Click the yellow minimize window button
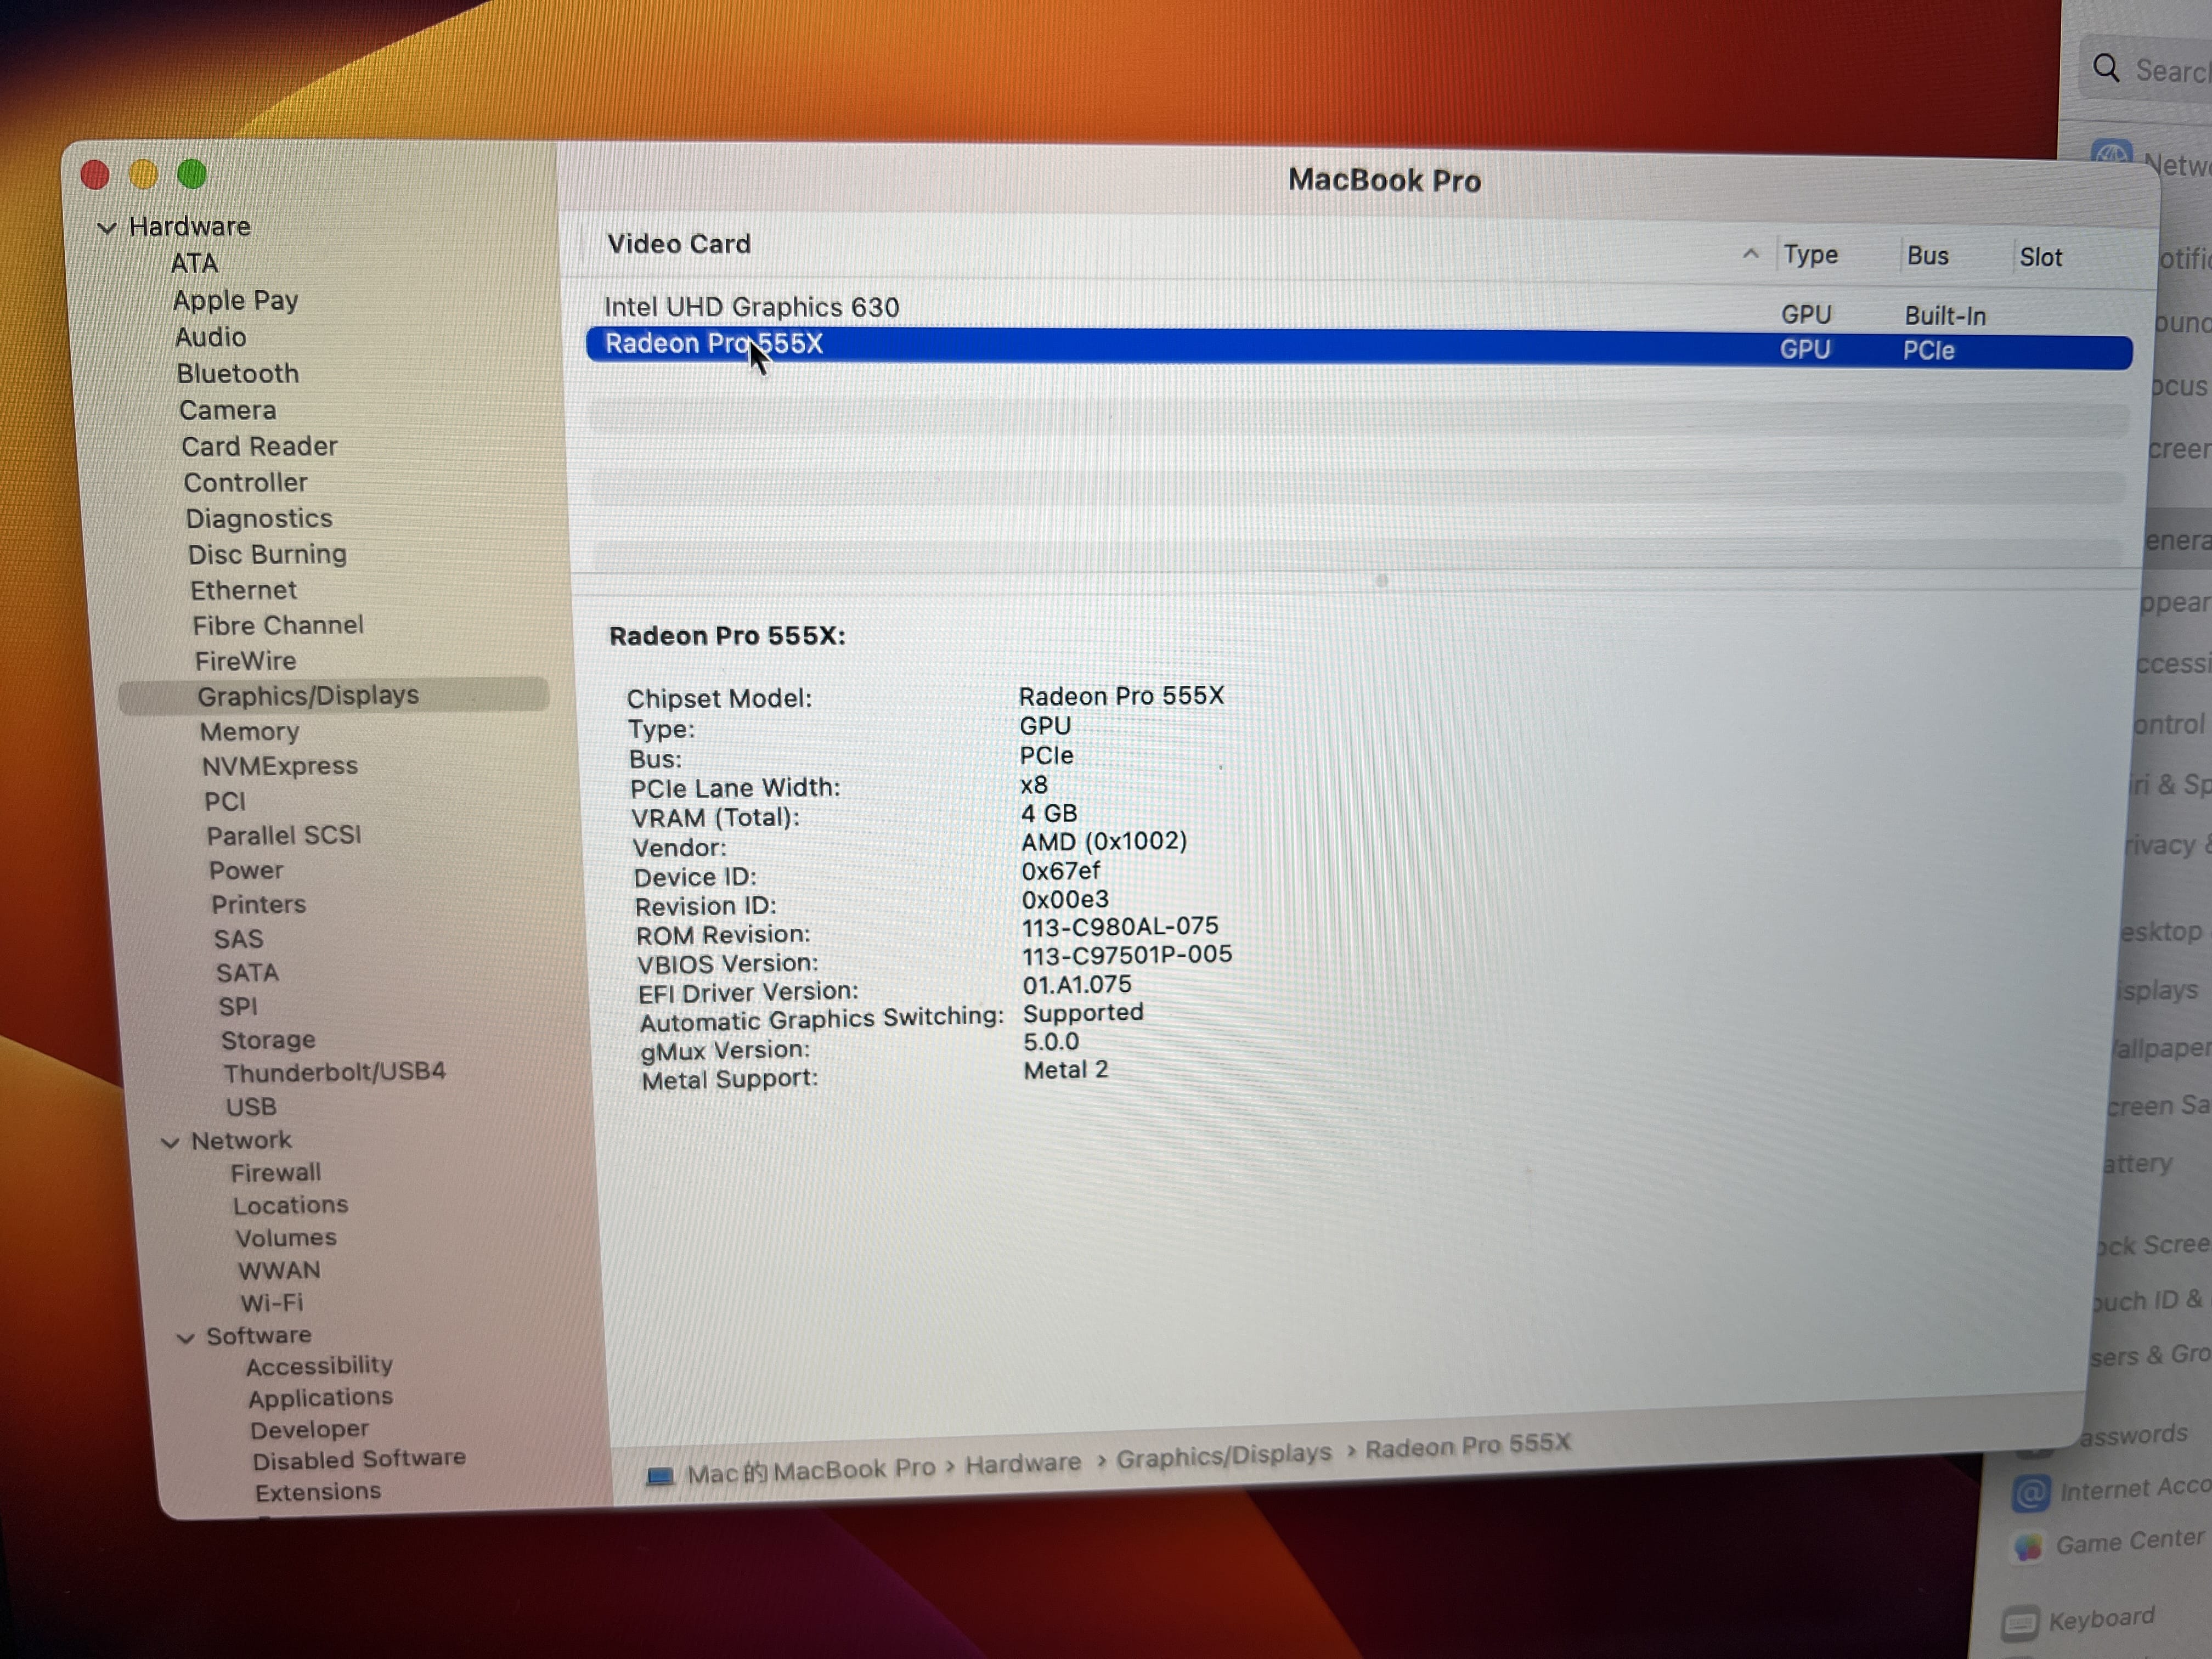This screenshot has height=1659, width=2212. (143, 175)
